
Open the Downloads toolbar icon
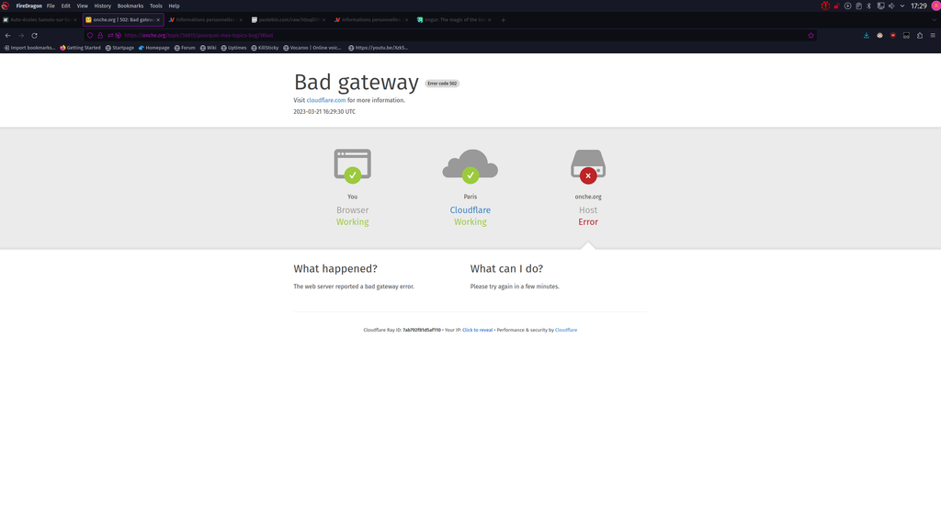pos(866,36)
